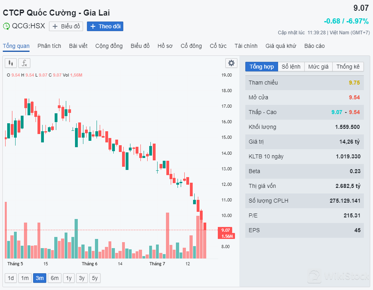This screenshot has width=373, height=290.
Task: Click the red 9.07 price label on axis
Action: pyautogui.click(x=225, y=230)
